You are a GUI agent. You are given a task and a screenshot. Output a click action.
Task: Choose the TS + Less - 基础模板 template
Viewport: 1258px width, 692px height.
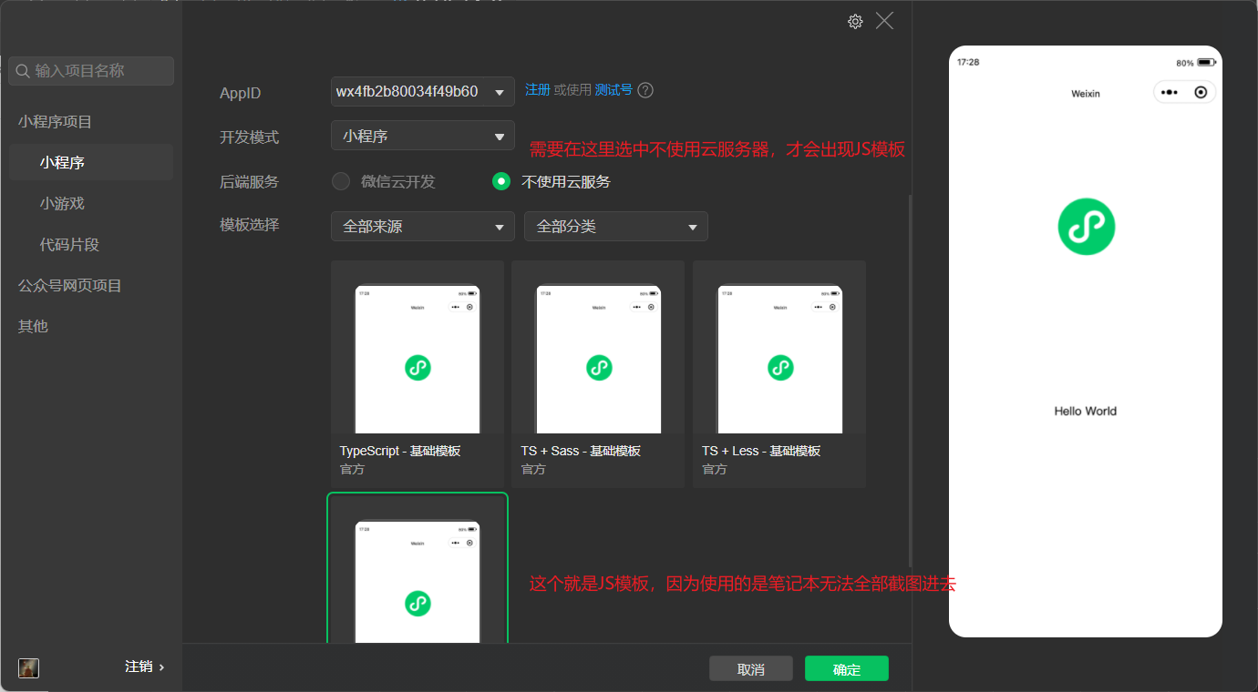tap(779, 374)
